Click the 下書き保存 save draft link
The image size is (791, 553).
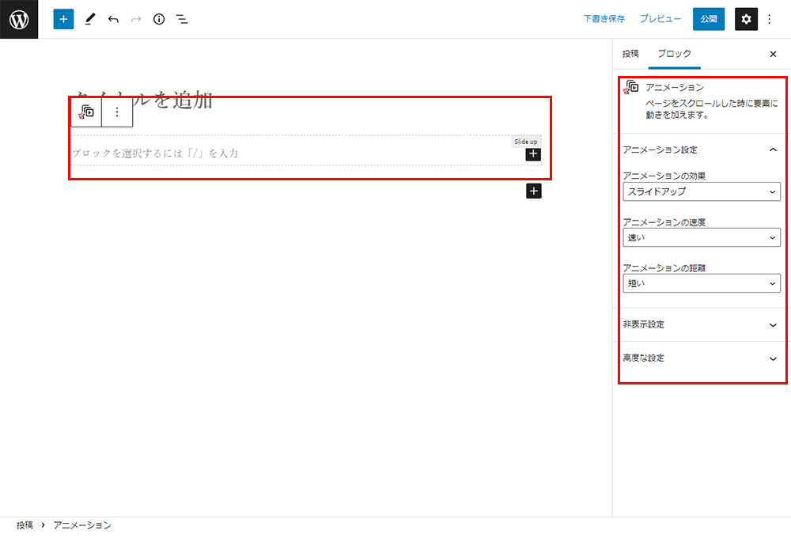(604, 19)
